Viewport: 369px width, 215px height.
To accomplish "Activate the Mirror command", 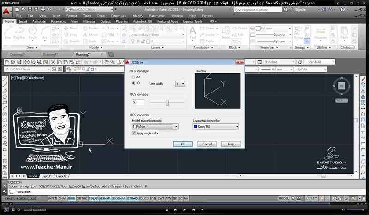I will point(90,35).
